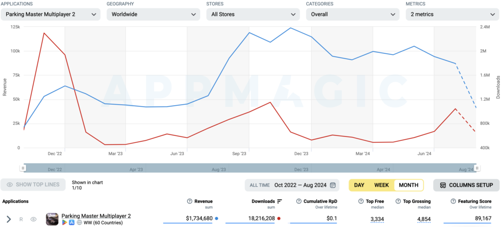Image resolution: width=502 pixels, height=227 pixels.
Task: Click the Cumulative RpD column header
Action: coord(321,202)
